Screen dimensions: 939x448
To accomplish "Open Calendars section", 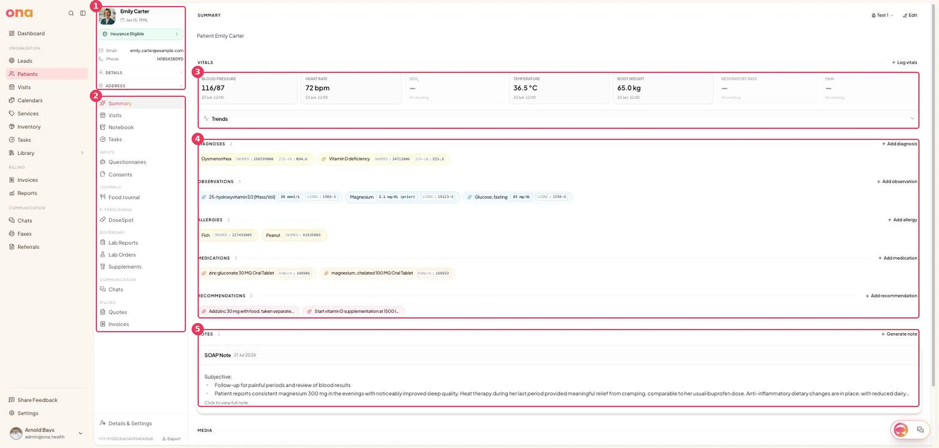I will (x=47, y=100).
